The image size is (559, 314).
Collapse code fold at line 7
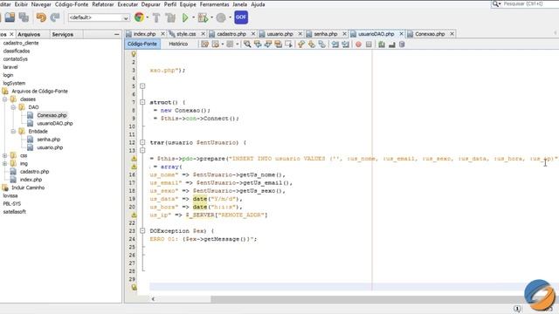[142, 102]
